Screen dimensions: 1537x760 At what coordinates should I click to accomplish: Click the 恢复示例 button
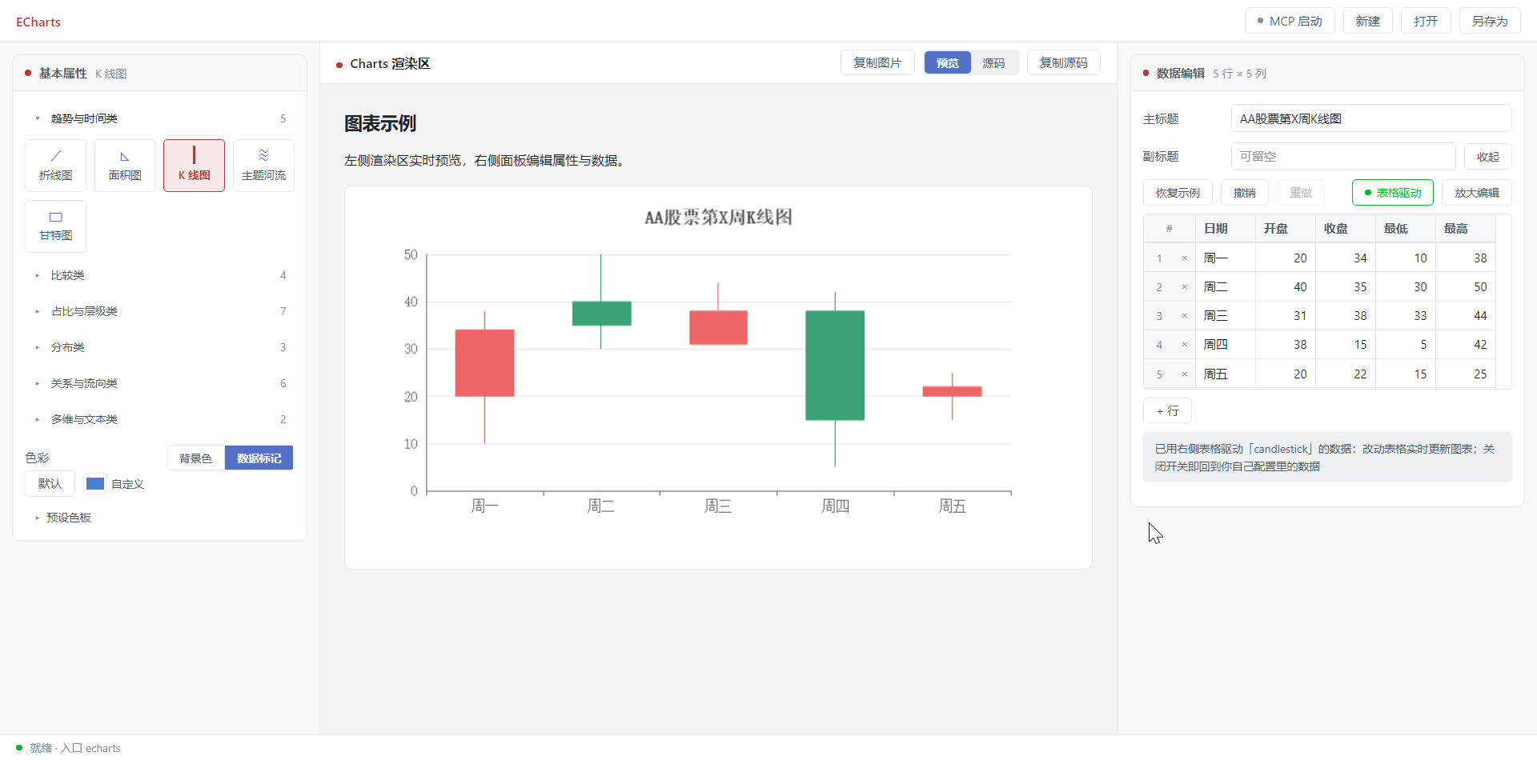coord(1178,193)
